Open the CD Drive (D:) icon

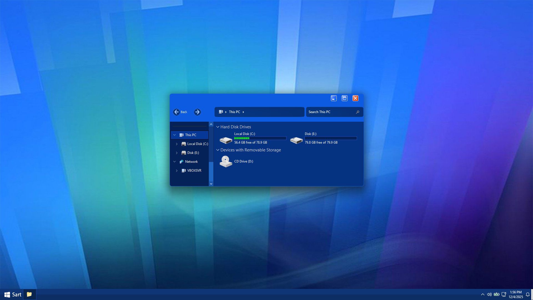point(226,161)
